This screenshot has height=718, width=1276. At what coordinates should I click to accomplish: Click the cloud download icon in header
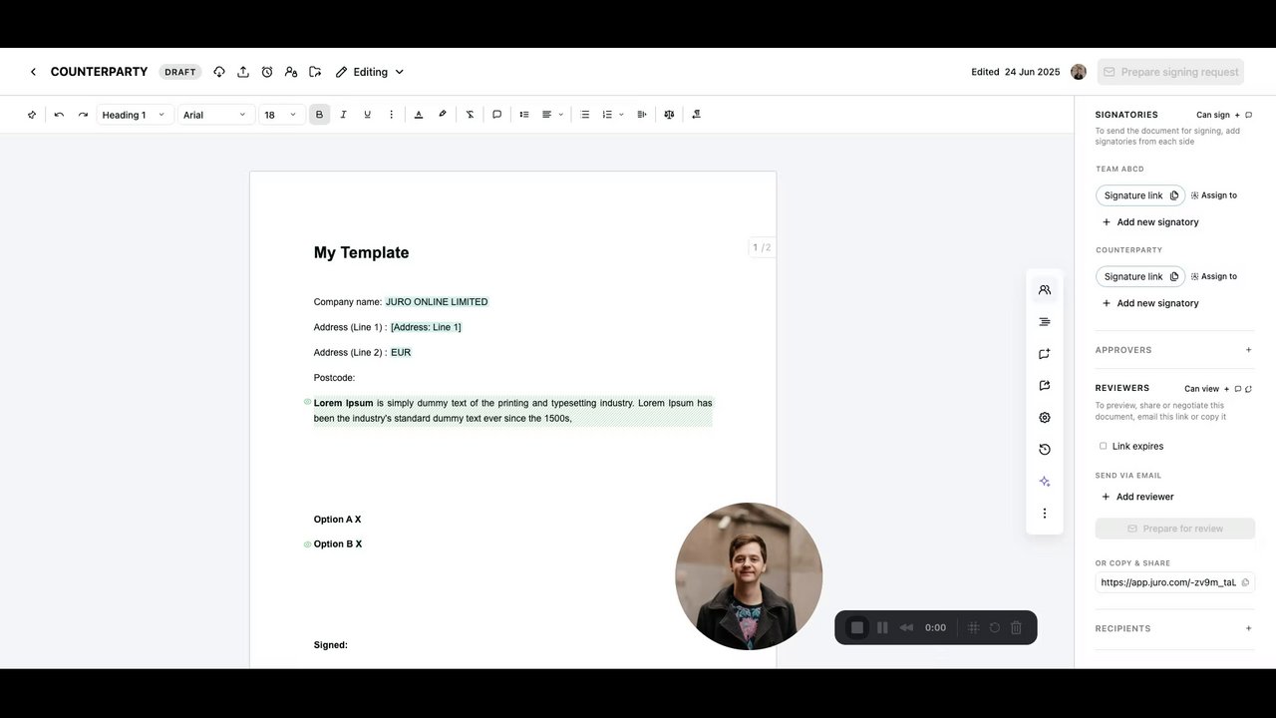[x=219, y=72]
